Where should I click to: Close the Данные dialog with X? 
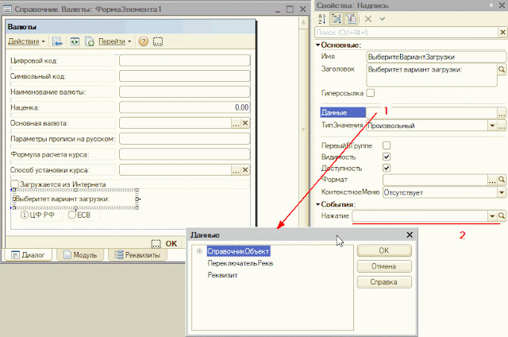pyautogui.click(x=410, y=234)
